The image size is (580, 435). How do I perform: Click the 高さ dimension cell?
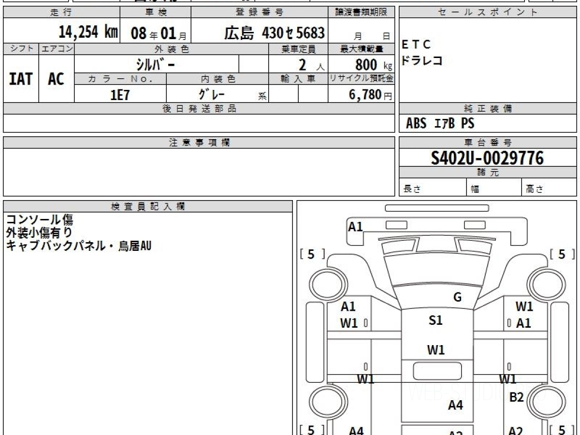pyautogui.click(x=550, y=188)
